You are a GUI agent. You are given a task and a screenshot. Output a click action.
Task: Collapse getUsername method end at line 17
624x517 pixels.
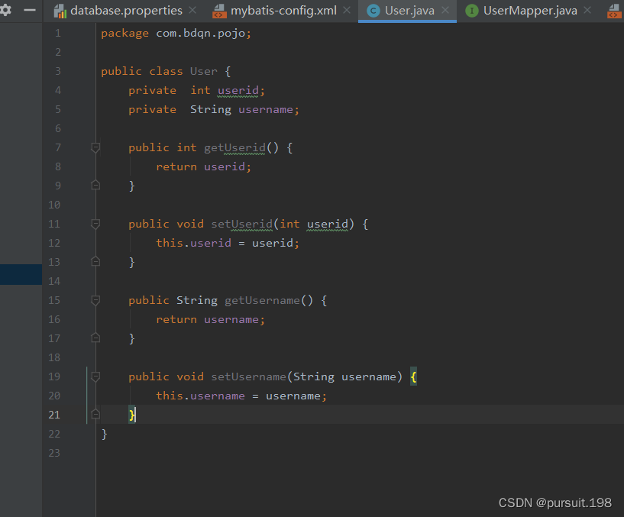(x=95, y=338)
